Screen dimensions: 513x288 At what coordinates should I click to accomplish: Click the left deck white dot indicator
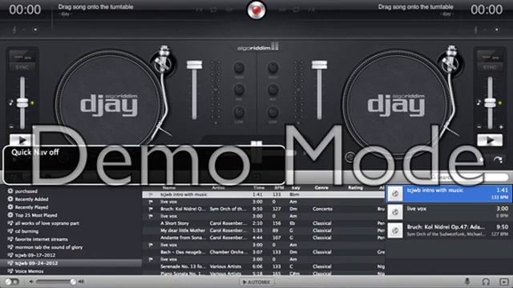click(35, 30)
